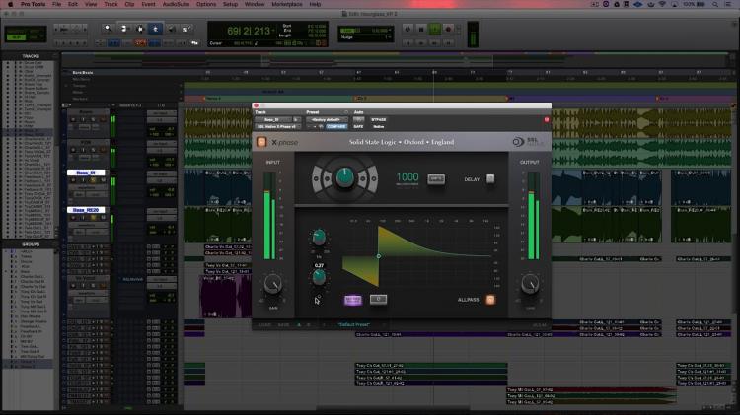
Task: Toggle automation SAFE button
Action: (359, 126)
